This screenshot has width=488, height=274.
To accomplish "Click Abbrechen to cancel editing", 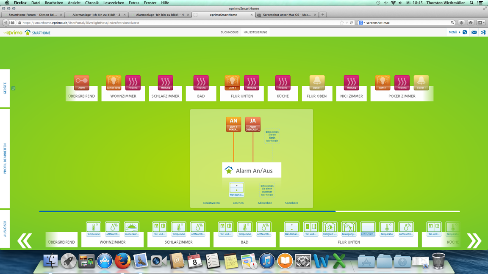I will [x=265, y=203].
